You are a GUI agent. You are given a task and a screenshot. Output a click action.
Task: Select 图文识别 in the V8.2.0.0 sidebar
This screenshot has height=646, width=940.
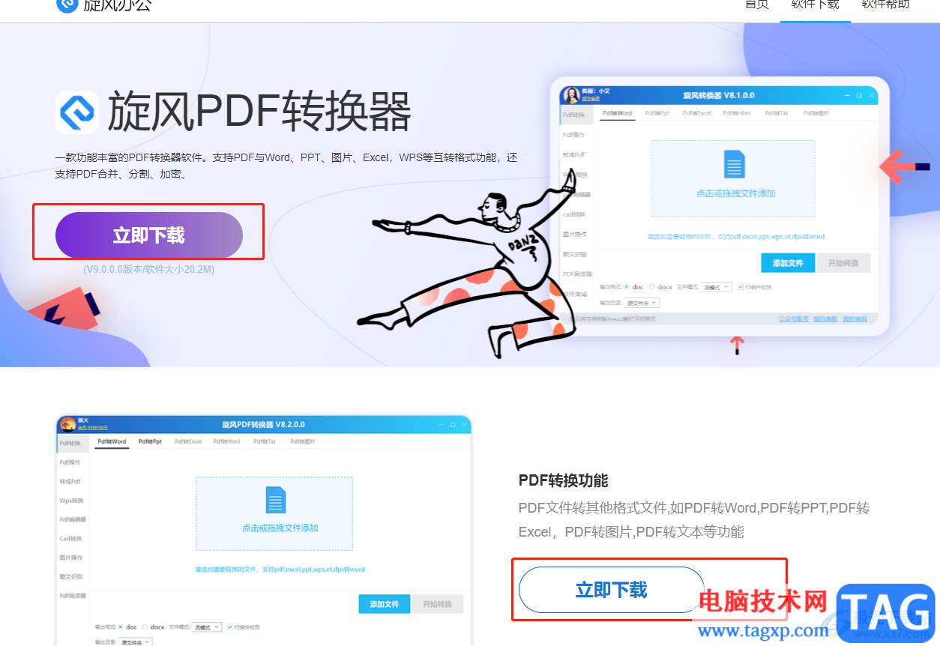point(71,577)
